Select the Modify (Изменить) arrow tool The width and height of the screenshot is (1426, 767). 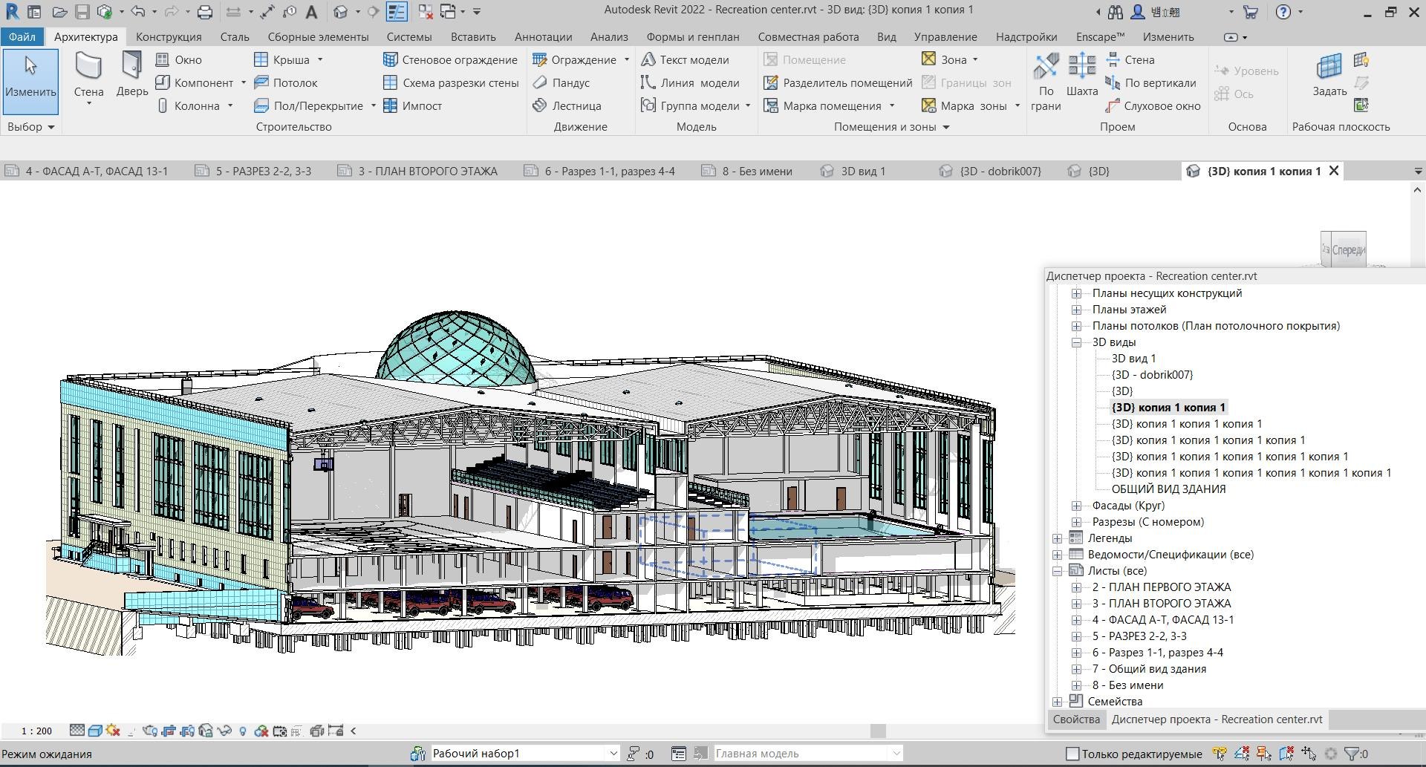point(30,81)
